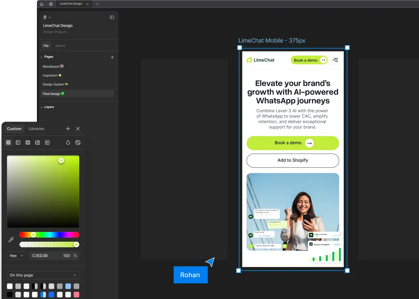Close the LimeChat Design tab
Image resolution: width=419 pixels, height=299 pixels.
87,4
